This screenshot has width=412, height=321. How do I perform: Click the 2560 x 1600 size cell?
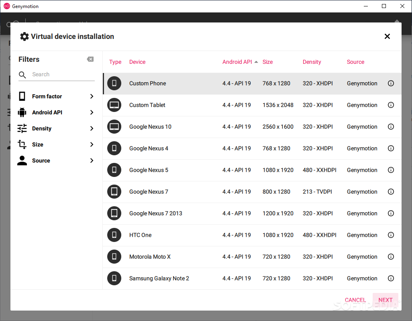(278, 127)
